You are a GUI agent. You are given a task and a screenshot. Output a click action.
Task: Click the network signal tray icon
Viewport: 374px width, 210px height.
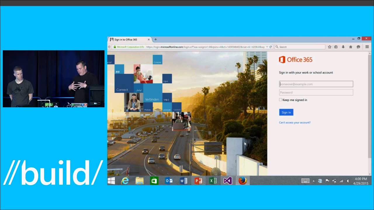[x=341, y=181]
